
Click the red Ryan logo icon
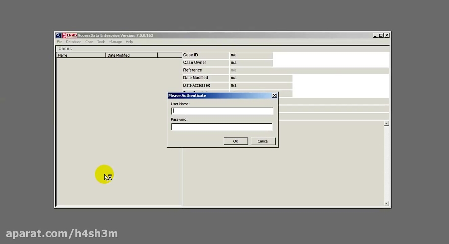pos(70,35)
